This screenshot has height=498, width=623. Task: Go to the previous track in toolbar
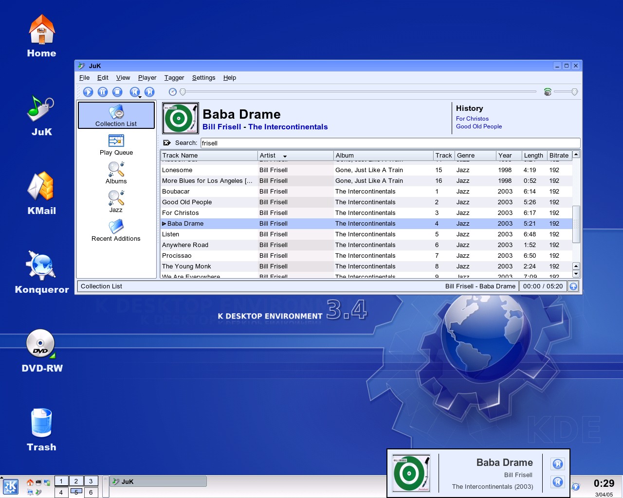(135, 92)
